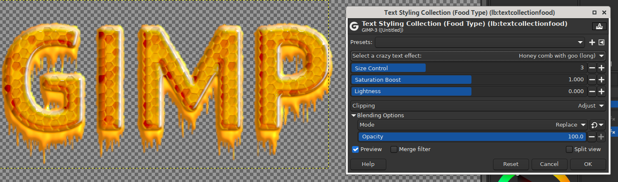The width and height of the screenshot is (618, 182).
Task: Click the Opacity slider bar
Action: click(x=472, y=136)
